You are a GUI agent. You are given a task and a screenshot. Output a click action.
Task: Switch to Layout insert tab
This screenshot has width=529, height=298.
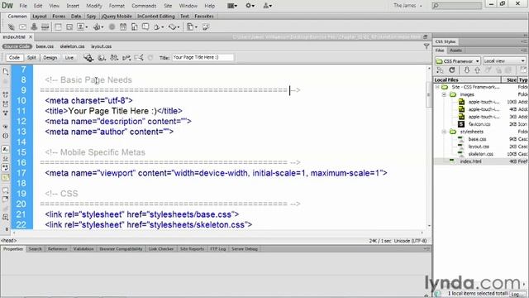[40, 17]
